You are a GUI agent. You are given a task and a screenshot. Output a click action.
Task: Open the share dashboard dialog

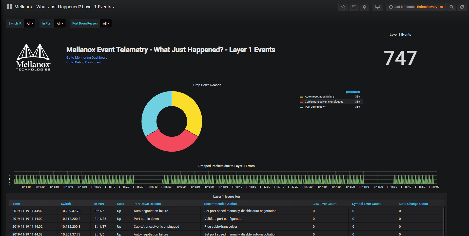pos(354,7)
